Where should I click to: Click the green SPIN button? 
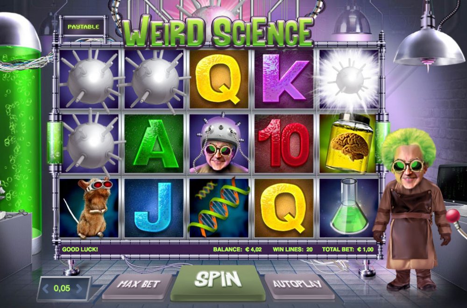click(218, 281)
